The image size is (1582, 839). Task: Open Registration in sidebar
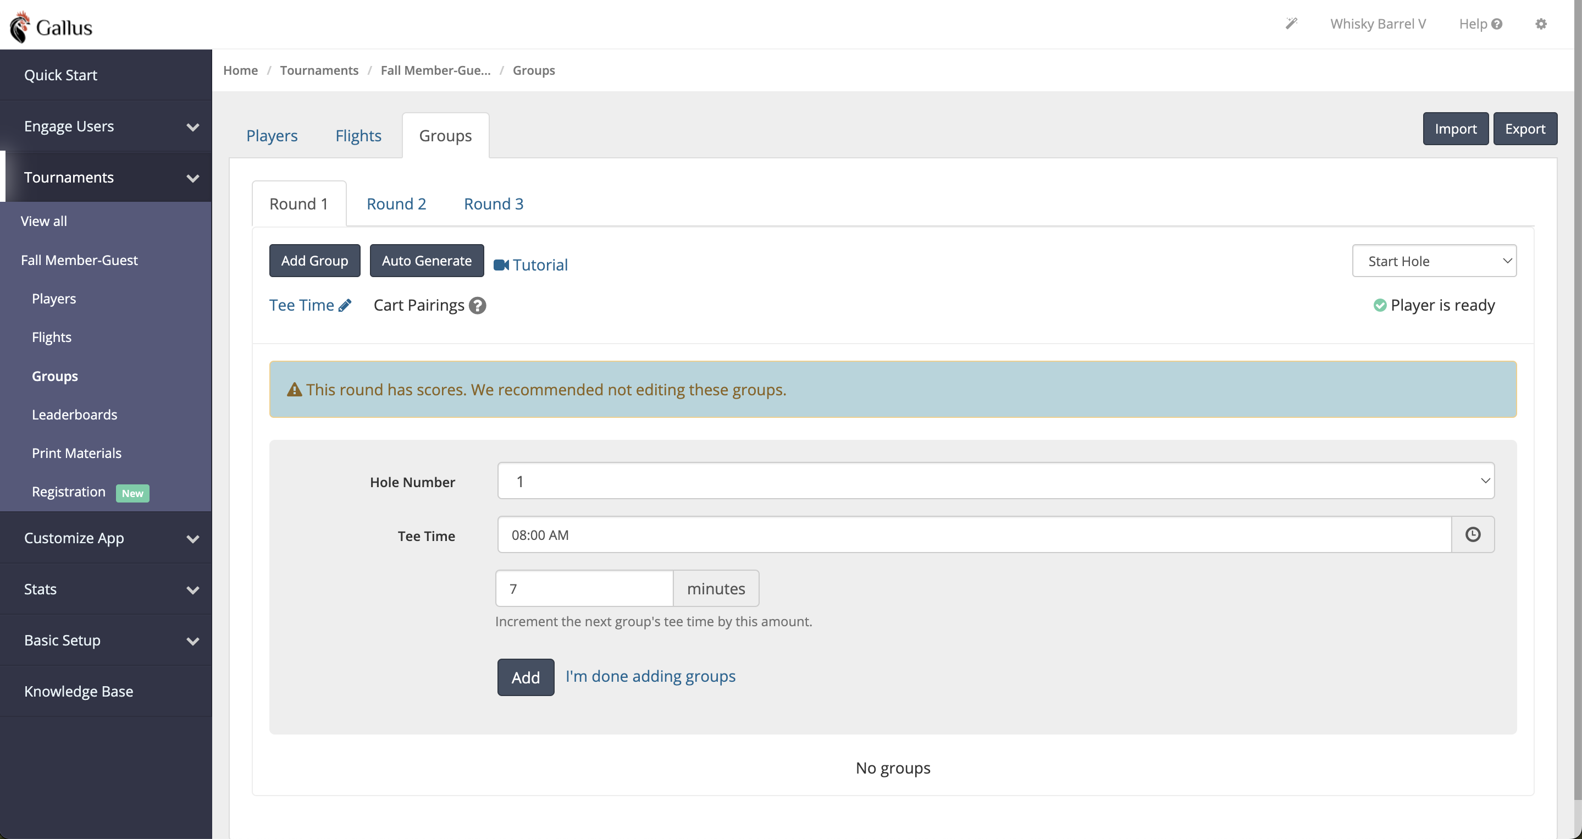click(x=69, y=492)
